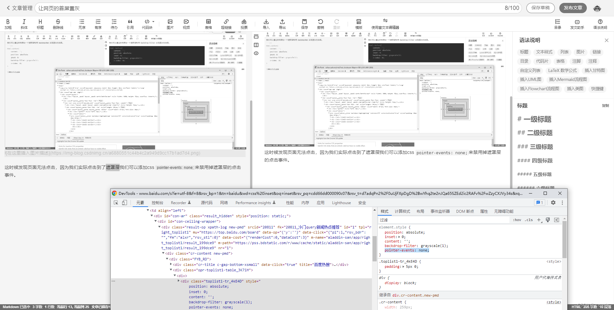Viewport: 614px width, 310px height.
Task: Insert an ordered list (有序)
Action: (98, 24)
